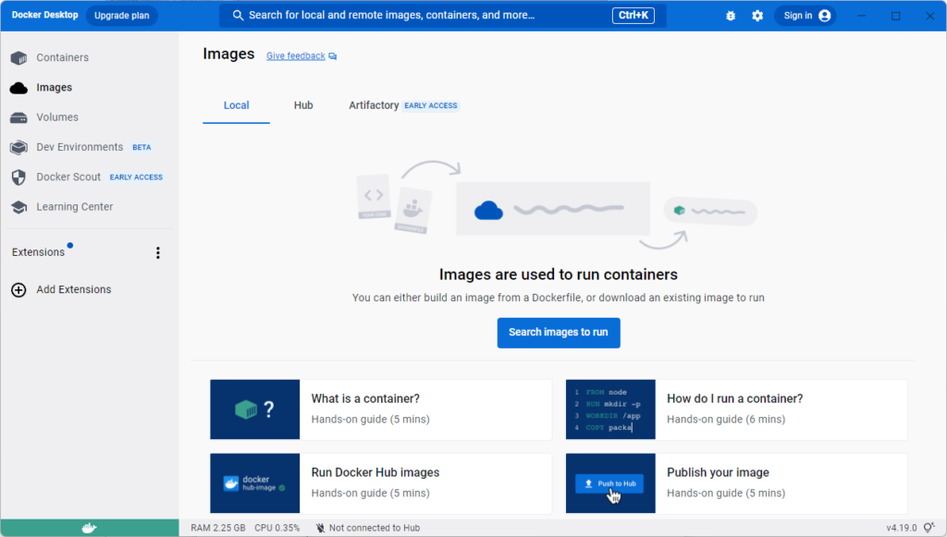Switch to the Artifactory tab
947x537 pixels.
[374, 105]
